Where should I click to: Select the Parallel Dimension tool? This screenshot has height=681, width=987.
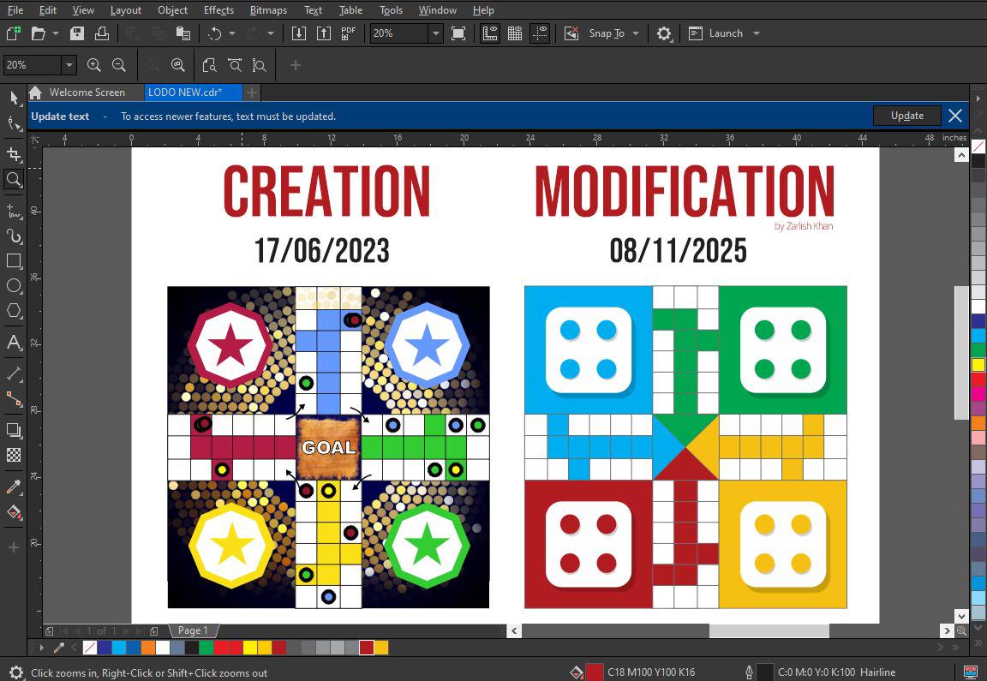(x=14, y=373)
